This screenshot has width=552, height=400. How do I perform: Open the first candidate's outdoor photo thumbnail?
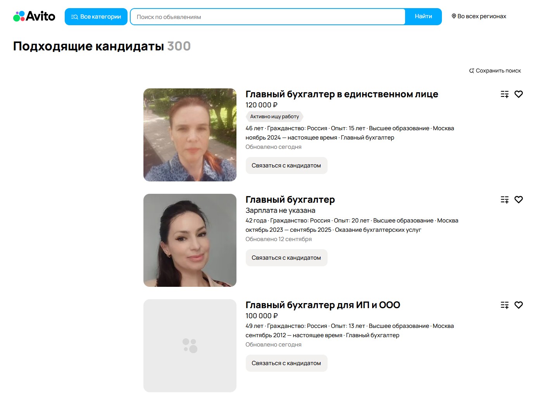(190, 135)
